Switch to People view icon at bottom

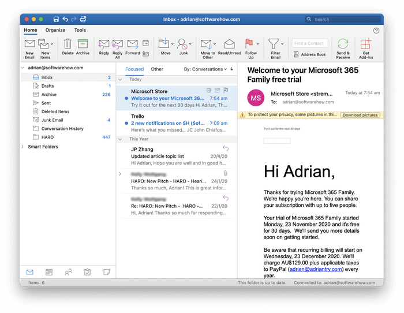(x=68, y=272)
